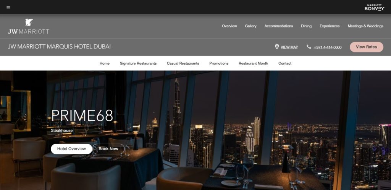Select the Contact tab
391x190 pixels.
tap(285, 63)
